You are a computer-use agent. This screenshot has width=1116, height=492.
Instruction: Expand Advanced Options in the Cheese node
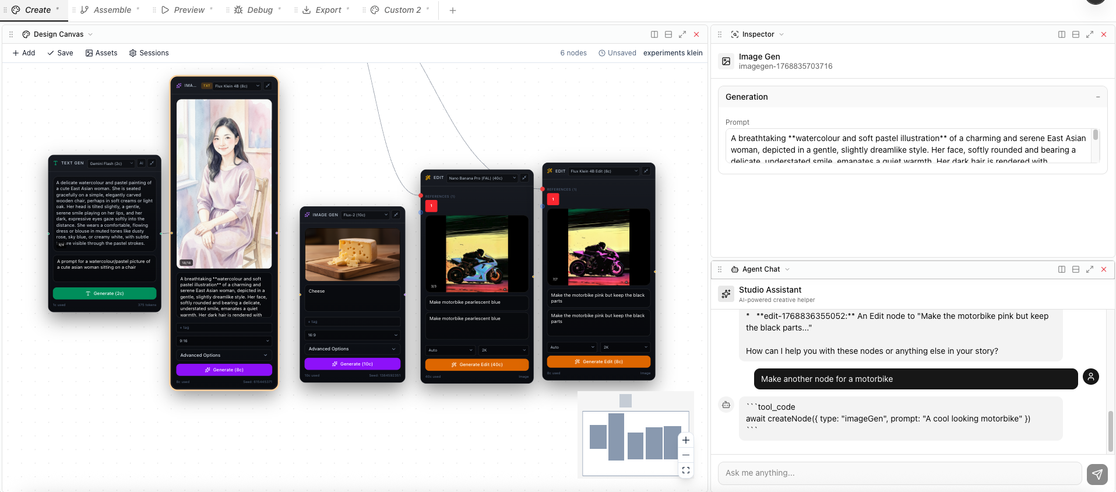[352, 349]
